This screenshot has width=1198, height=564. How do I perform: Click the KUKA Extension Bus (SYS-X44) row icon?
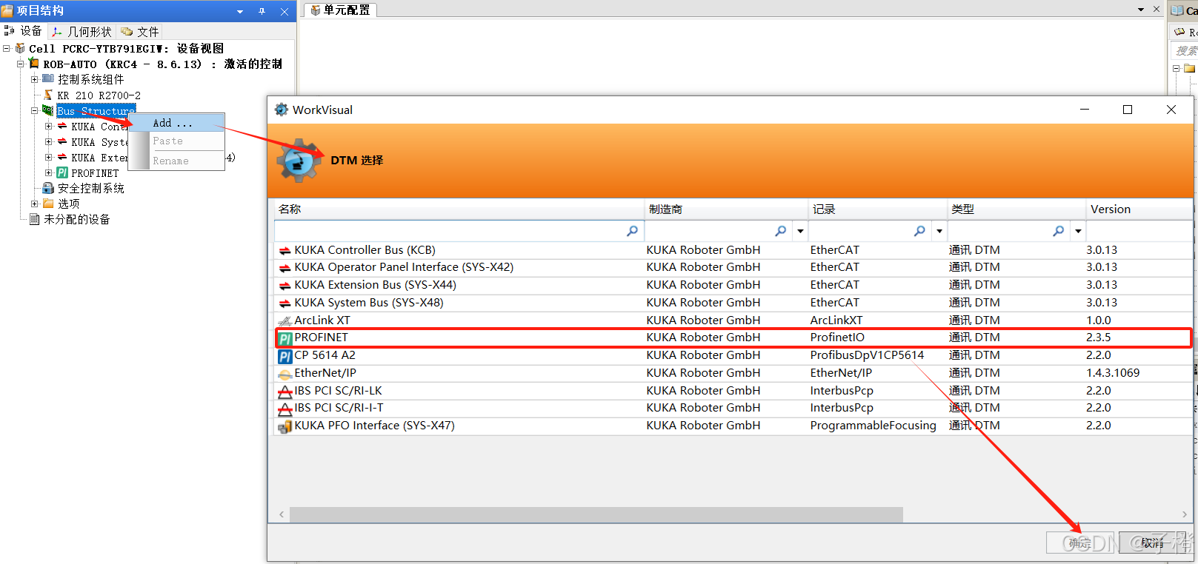coord(284,286)
